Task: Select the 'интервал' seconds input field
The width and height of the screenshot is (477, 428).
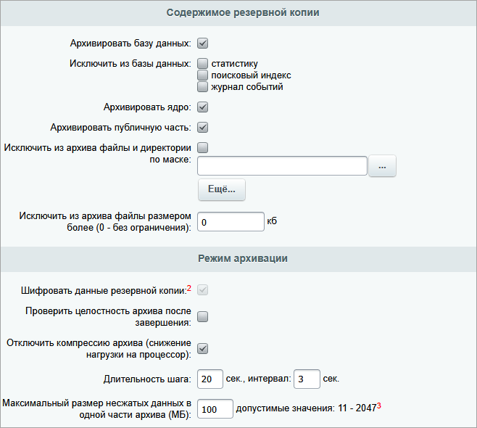Action: 307,379
